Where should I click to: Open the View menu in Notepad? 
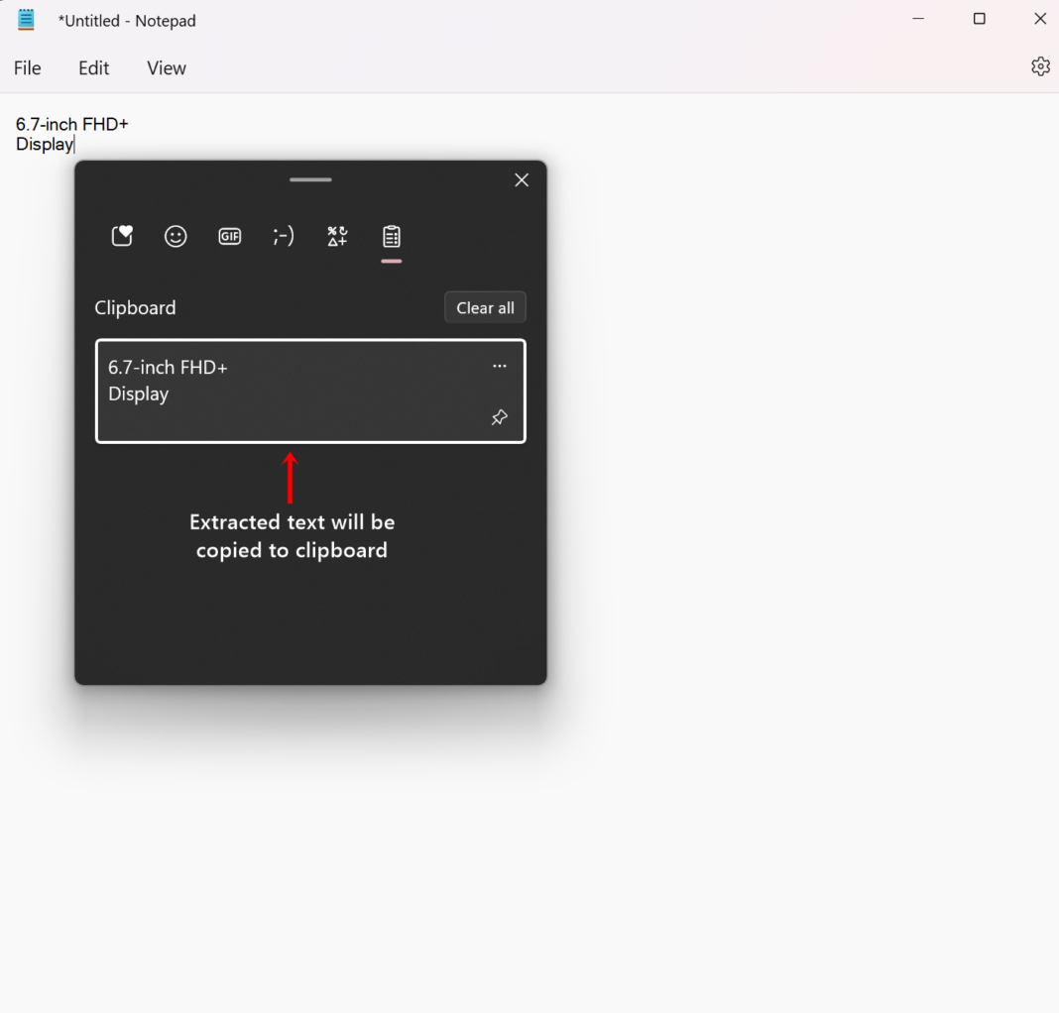click(166, 67)
